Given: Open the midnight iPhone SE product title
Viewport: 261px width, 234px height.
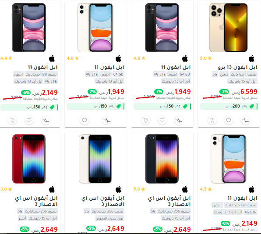Looking at the screenshot, I should point(169,201).
